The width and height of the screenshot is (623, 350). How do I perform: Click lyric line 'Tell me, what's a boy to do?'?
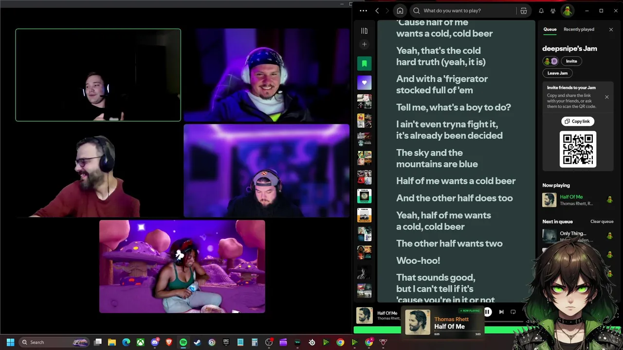coord(454,107)
